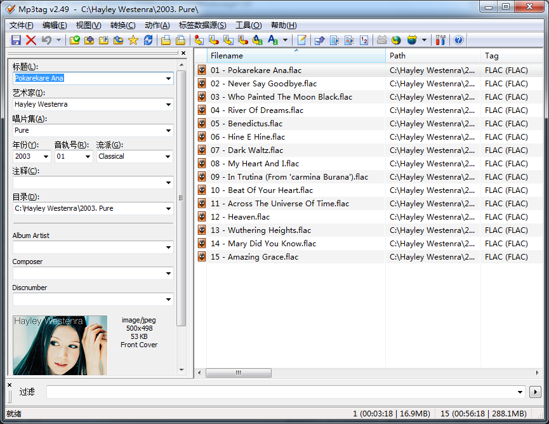The height and width of the screenshot is (424, 549).
Task: Click the Options tools icon
Action: pos(440,40)
